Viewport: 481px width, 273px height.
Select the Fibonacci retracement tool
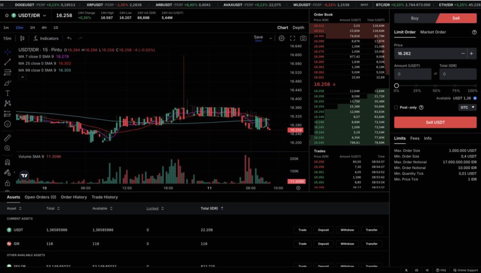coord(8,72)
